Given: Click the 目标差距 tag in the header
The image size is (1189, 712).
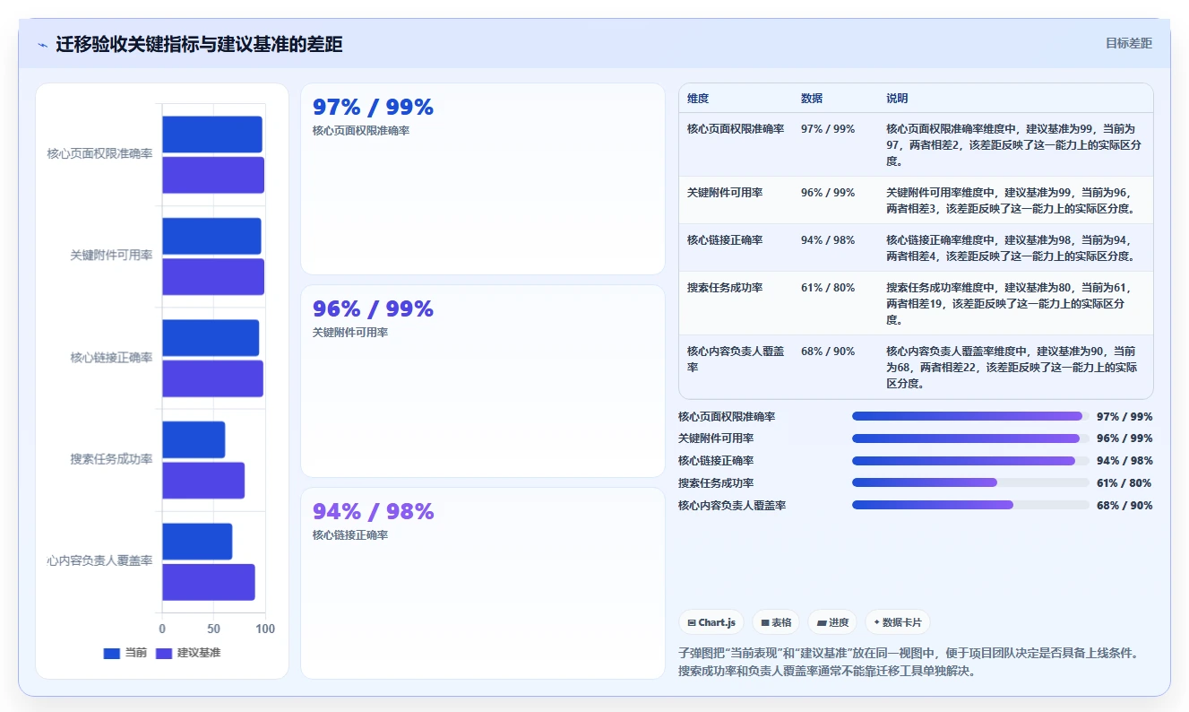Looking at the screenshot, I should [x=1128, y=43].
